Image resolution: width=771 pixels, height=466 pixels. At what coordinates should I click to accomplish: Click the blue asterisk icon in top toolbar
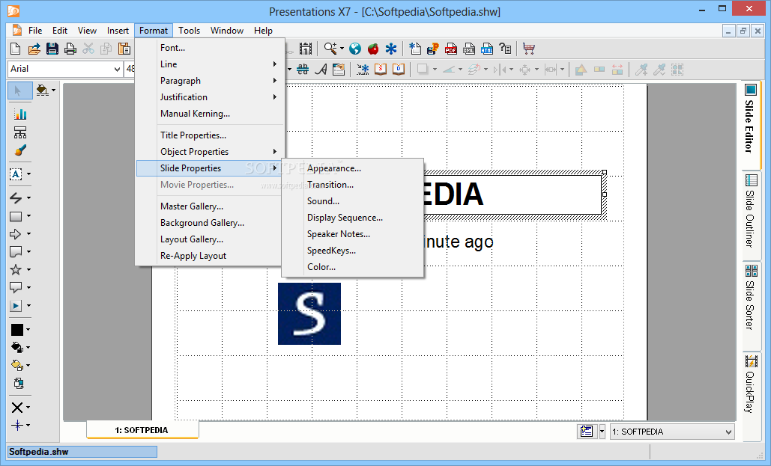pos(391,49)
